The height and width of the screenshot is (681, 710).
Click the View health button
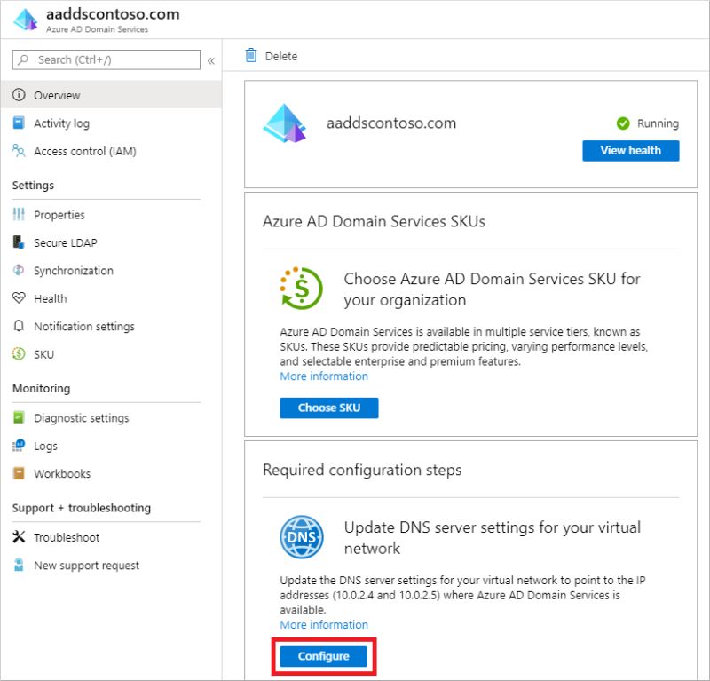631,151
